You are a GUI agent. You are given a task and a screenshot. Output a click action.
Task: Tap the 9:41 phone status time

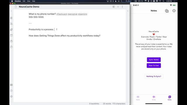click(135, 5)
